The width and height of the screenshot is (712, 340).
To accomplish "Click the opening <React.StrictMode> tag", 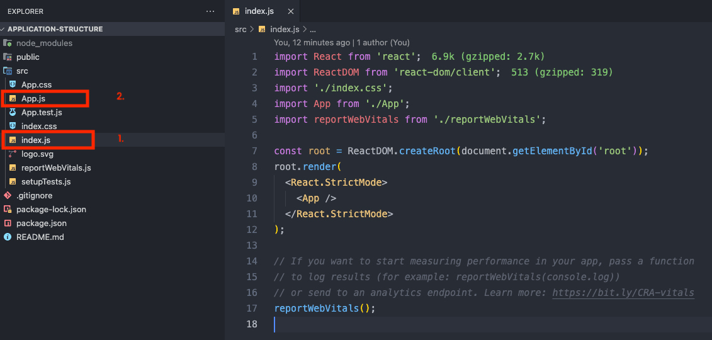I will (336, 183).
